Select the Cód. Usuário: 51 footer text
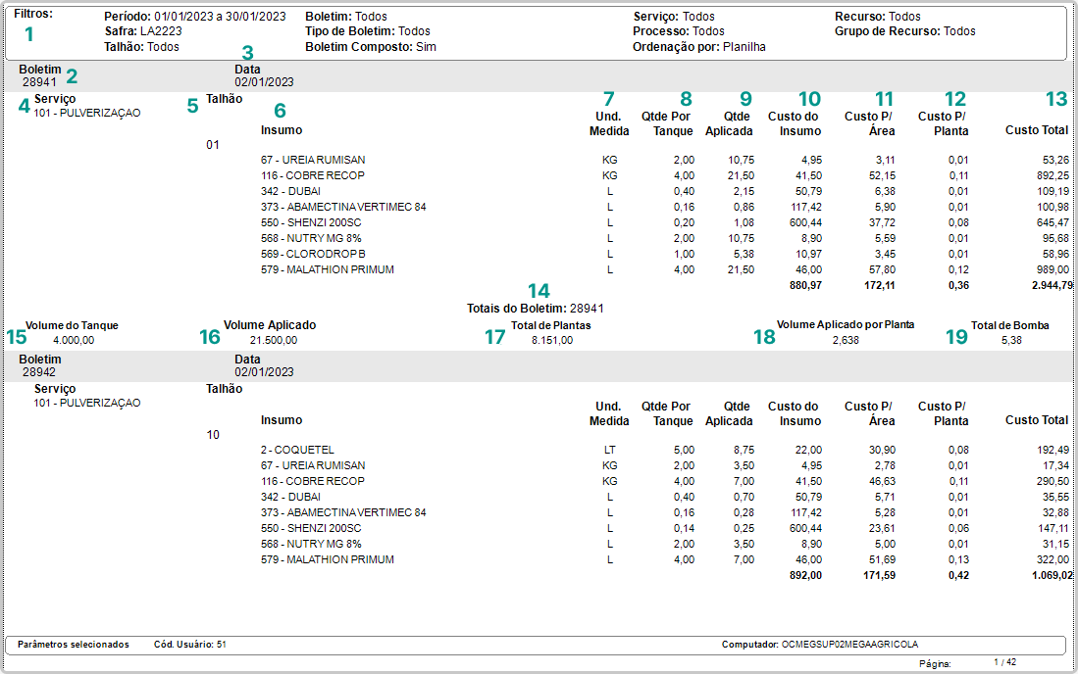The height and width of the screenshot is (674, 1078). click(x=190, y=645)
